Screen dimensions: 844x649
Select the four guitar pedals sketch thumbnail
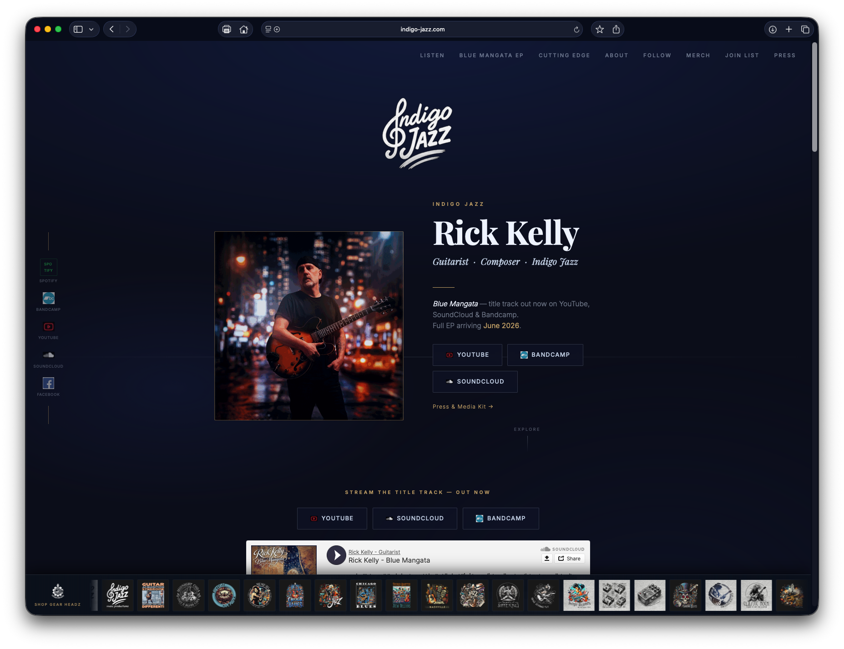(615, 595)
